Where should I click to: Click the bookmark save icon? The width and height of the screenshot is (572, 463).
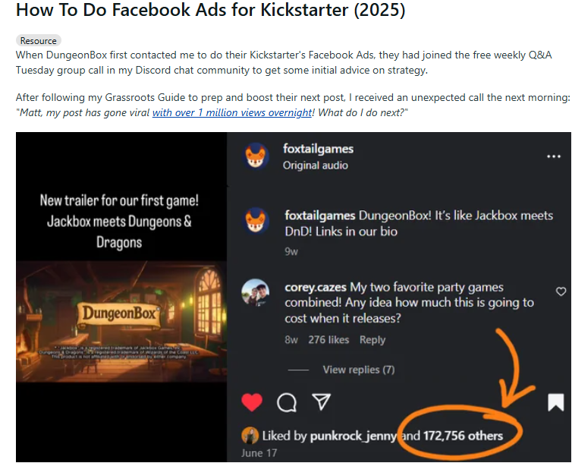556,402
